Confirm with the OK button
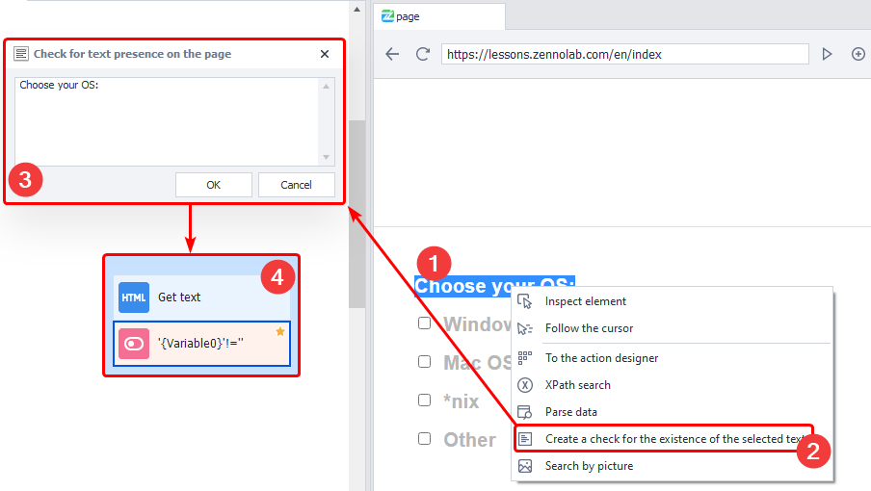Viewport: 871px width, 491px height. [x=214, y=185]
